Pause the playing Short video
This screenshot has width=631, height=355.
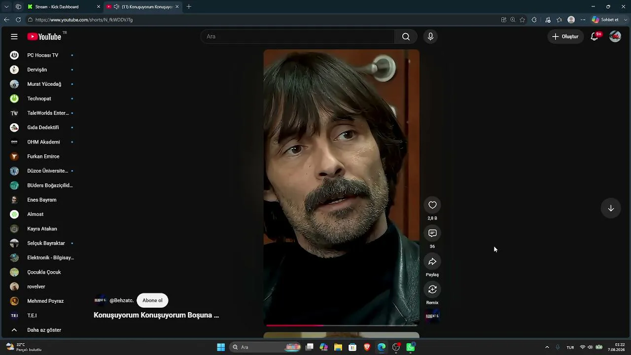(x=342, y=187)
